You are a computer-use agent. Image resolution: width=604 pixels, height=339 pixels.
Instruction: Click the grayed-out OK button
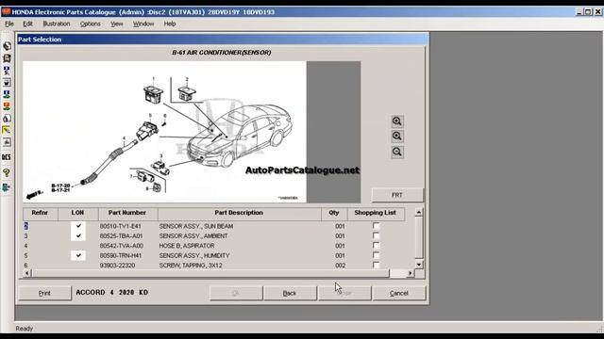236,293
